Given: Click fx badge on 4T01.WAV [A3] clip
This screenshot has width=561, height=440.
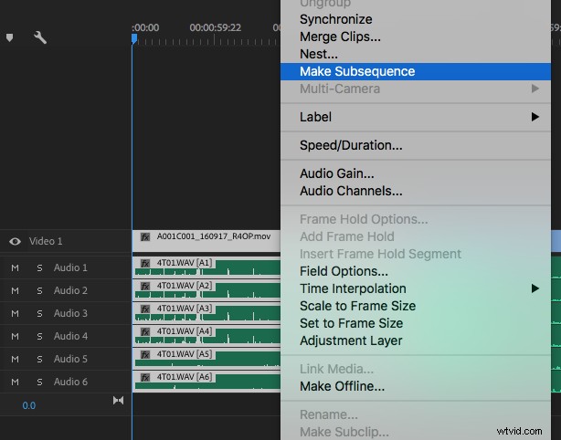Looking at the screenshot, I should 145,309.
